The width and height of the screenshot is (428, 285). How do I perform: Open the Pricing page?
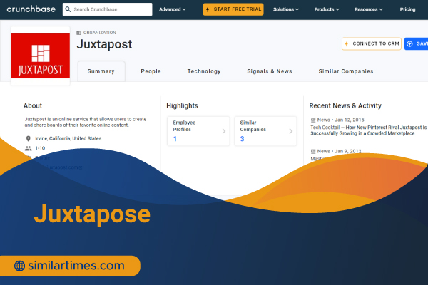pyautogui.click(x=407, y=9)
